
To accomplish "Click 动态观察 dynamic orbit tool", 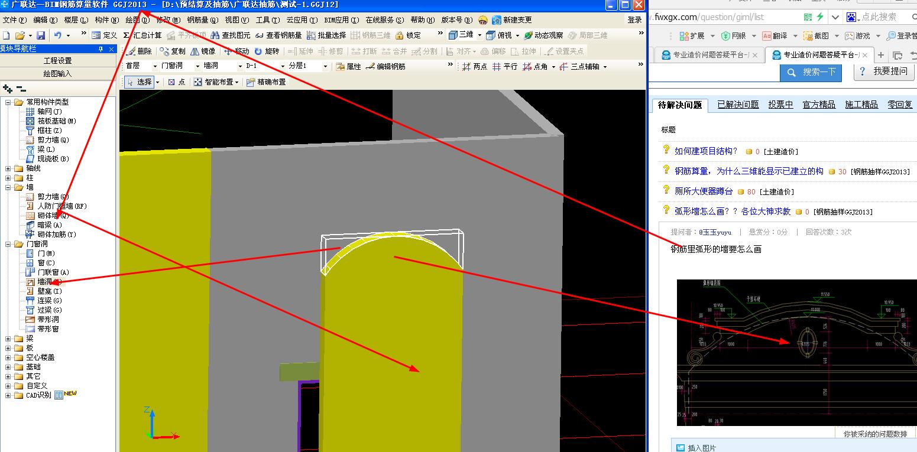I will point(543,35).
